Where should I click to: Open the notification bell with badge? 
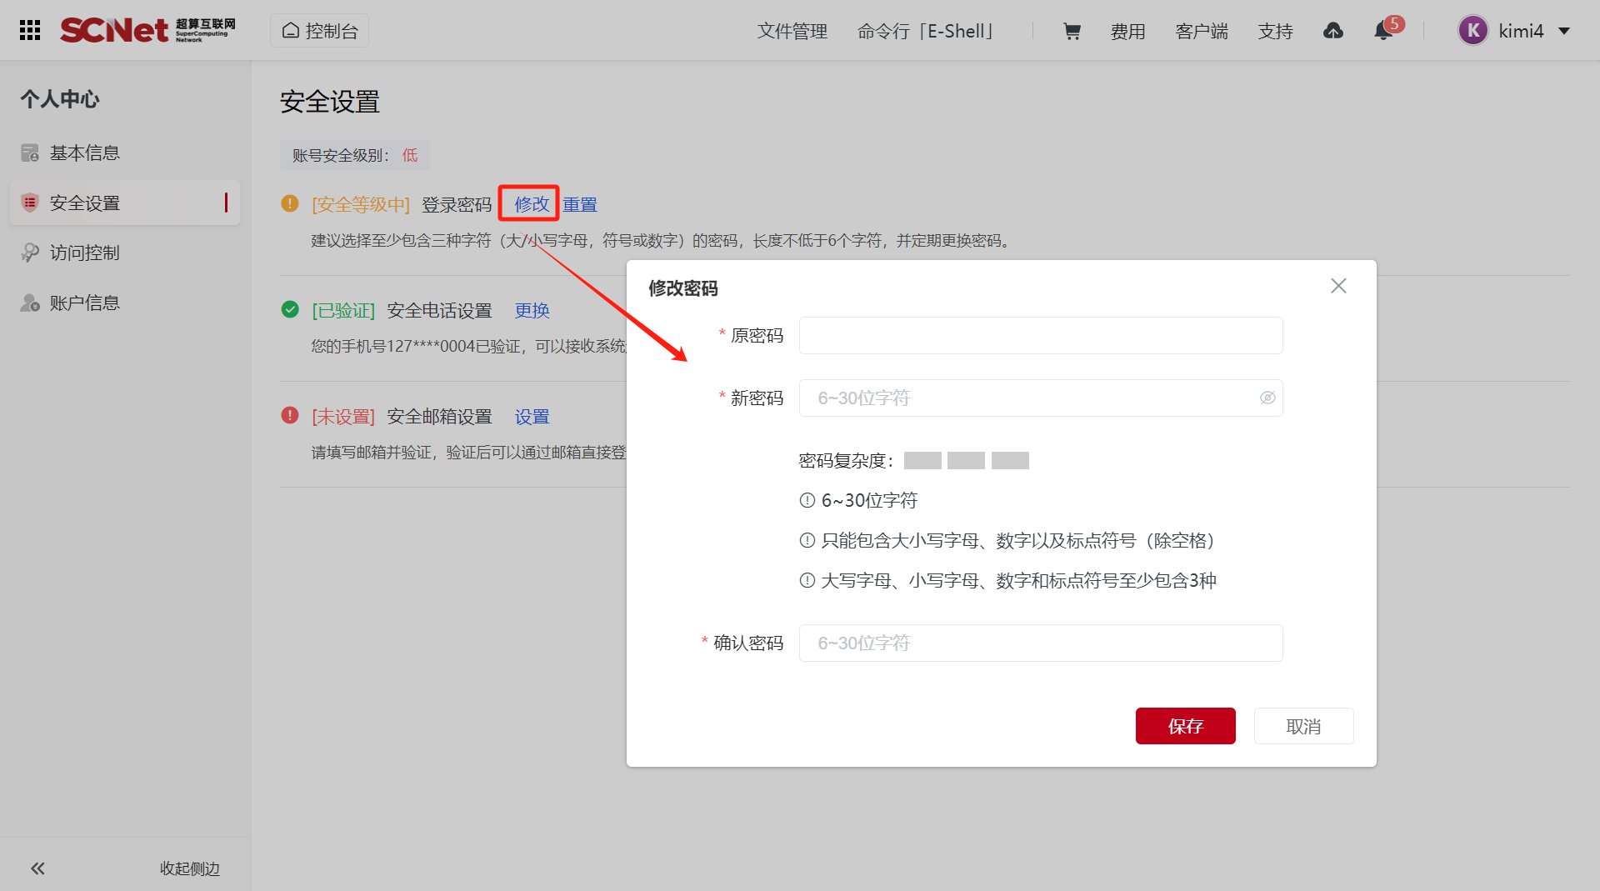coord(1383,31)
